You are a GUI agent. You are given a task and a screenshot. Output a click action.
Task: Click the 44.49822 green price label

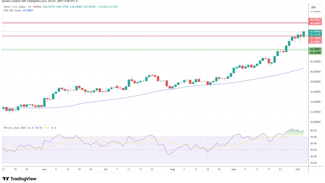click(x=315, y=49)
